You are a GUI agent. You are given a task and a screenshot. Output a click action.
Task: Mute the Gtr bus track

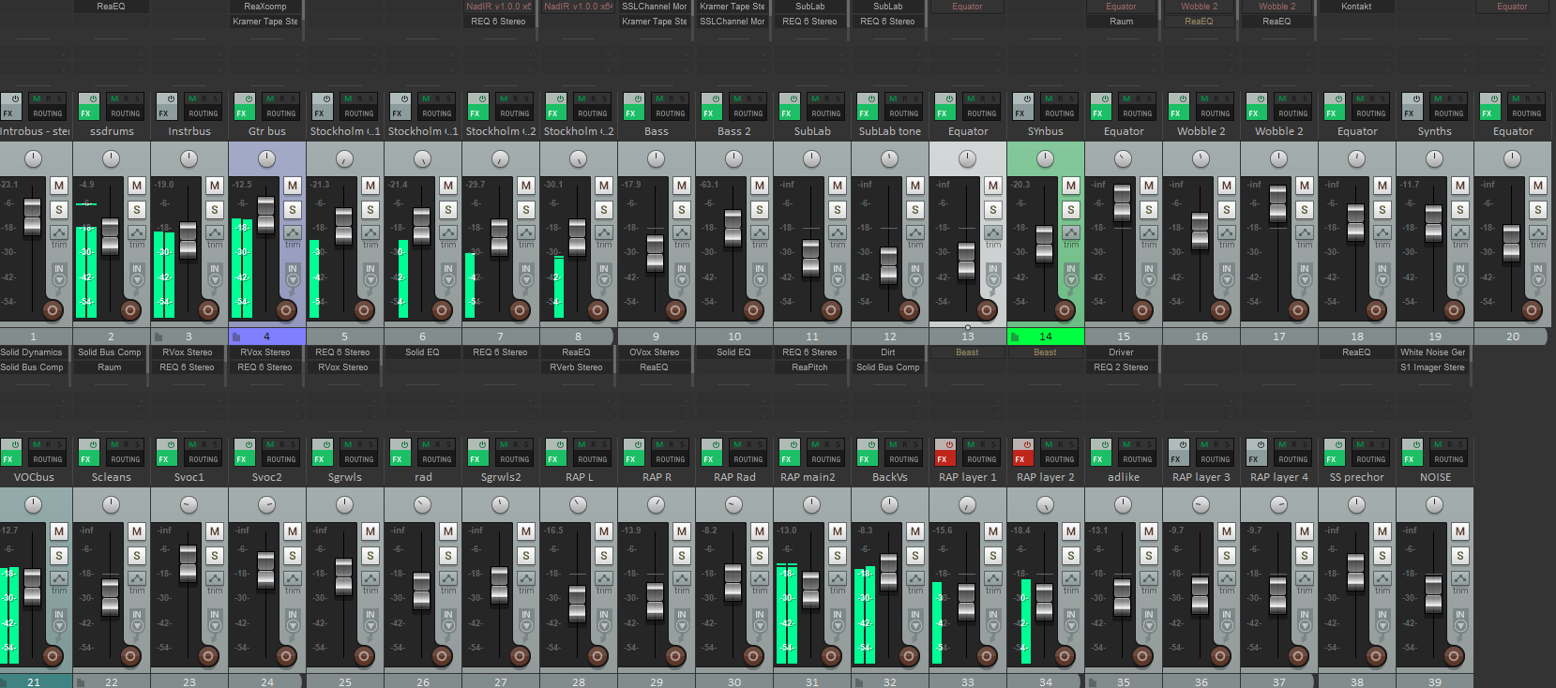click(x=293, y=186)
